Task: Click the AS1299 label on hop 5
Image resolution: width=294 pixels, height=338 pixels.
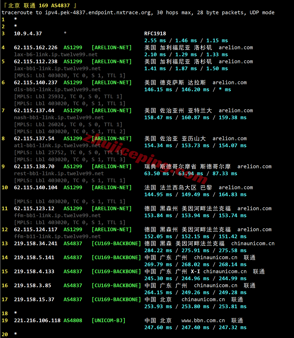Action: coord(73,61)
